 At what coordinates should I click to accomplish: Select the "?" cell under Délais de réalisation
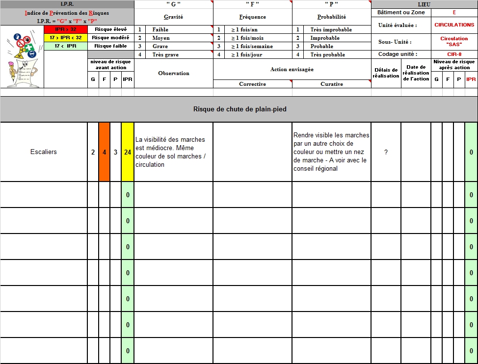click(x=386, y=152)
